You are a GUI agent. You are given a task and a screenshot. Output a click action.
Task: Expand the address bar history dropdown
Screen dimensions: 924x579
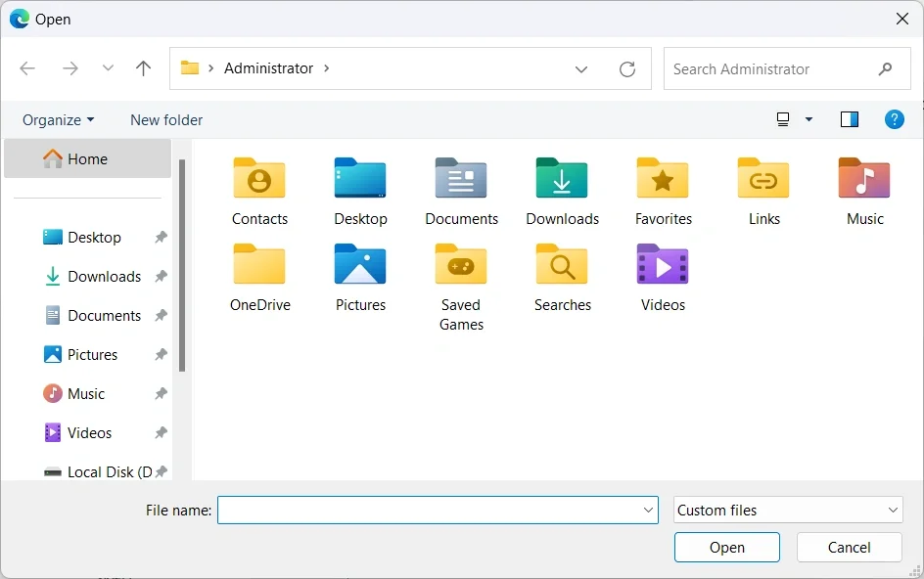[x=581, y=69]
